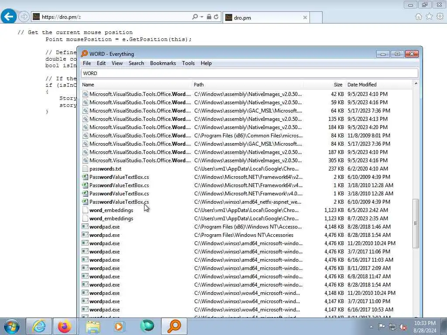Click icon of Word assembly file sized 184 KB
This screenshot has height=335, width=447.
click(x=85, y=127)
